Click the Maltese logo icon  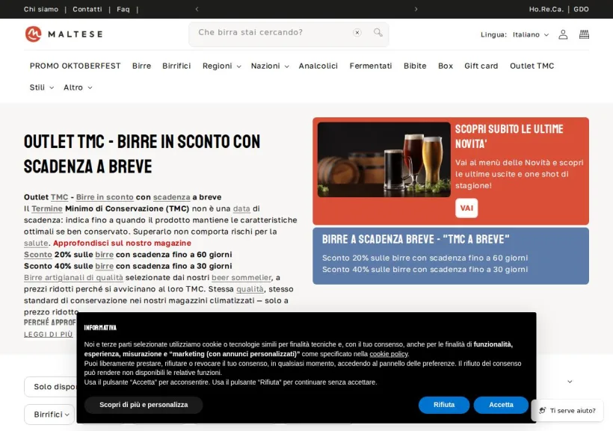pos(33,34)
